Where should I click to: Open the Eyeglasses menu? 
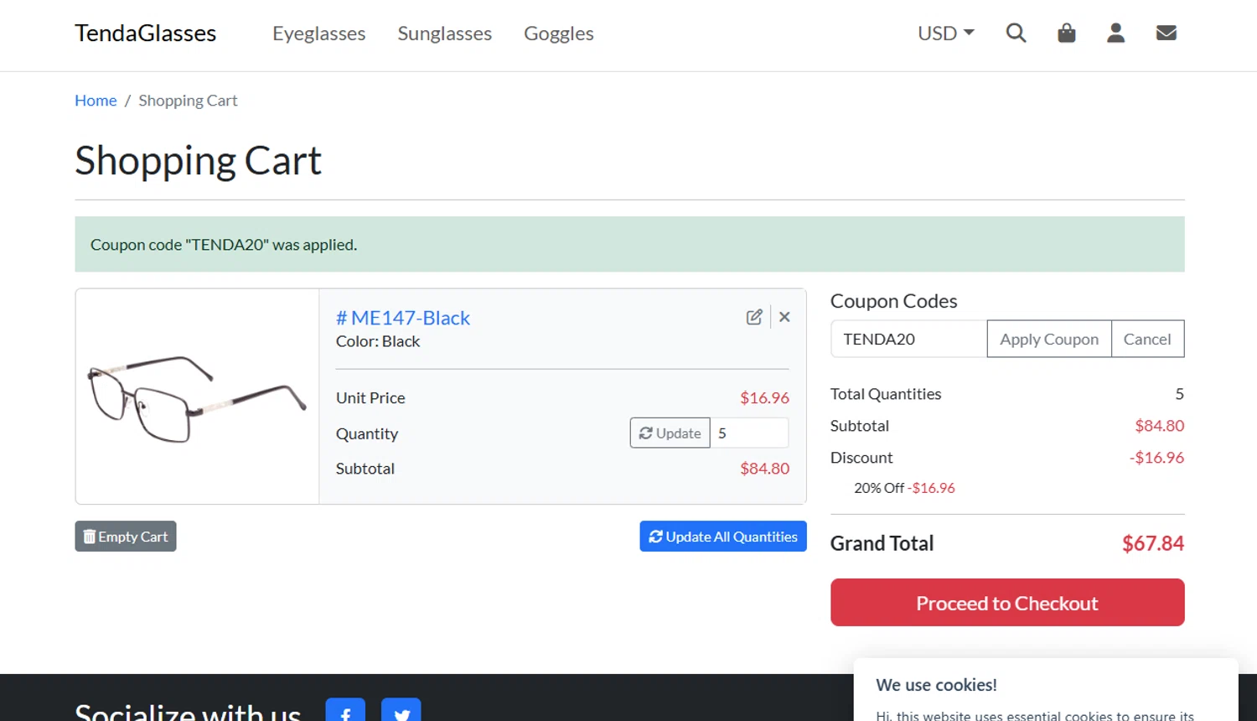pyautogui.click(x=319, y=34)
